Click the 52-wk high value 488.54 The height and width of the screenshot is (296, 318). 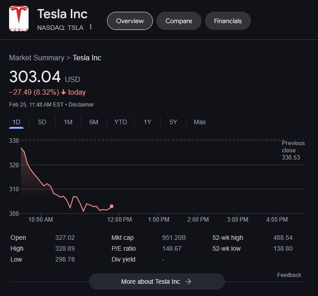point(283,238)
